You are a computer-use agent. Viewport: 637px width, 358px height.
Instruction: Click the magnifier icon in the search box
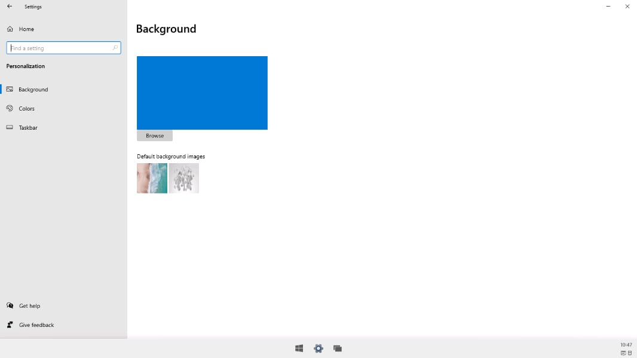[x=115, y=48]
